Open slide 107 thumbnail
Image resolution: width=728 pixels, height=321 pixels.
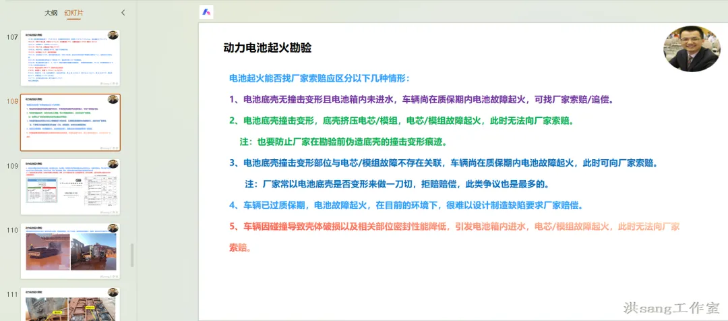pyautogui.click(x=70, y=58)
